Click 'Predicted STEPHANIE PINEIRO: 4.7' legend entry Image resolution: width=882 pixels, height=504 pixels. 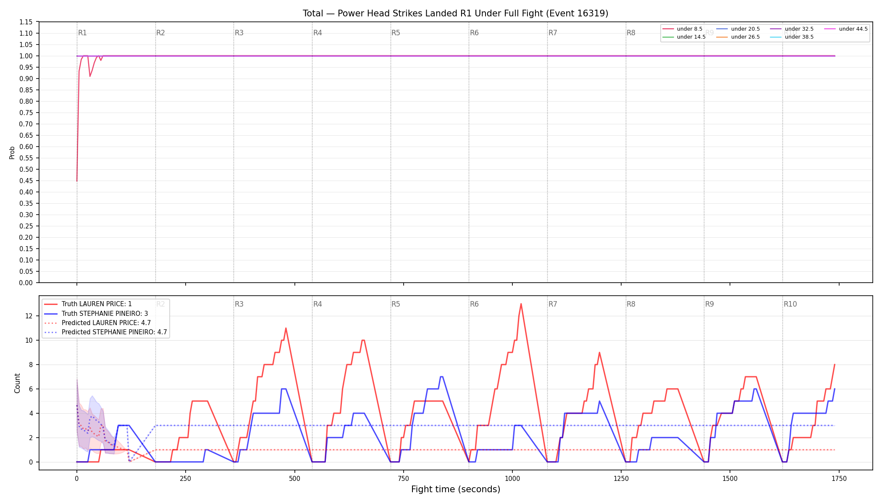106,332
